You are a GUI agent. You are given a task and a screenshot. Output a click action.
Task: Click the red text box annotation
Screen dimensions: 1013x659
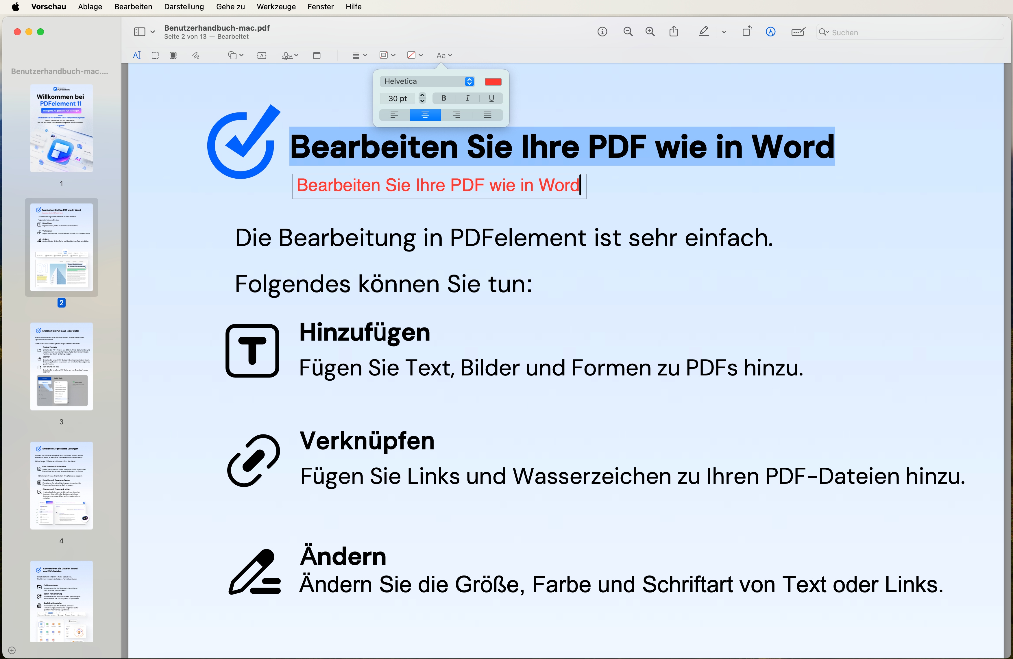(439, 186)
